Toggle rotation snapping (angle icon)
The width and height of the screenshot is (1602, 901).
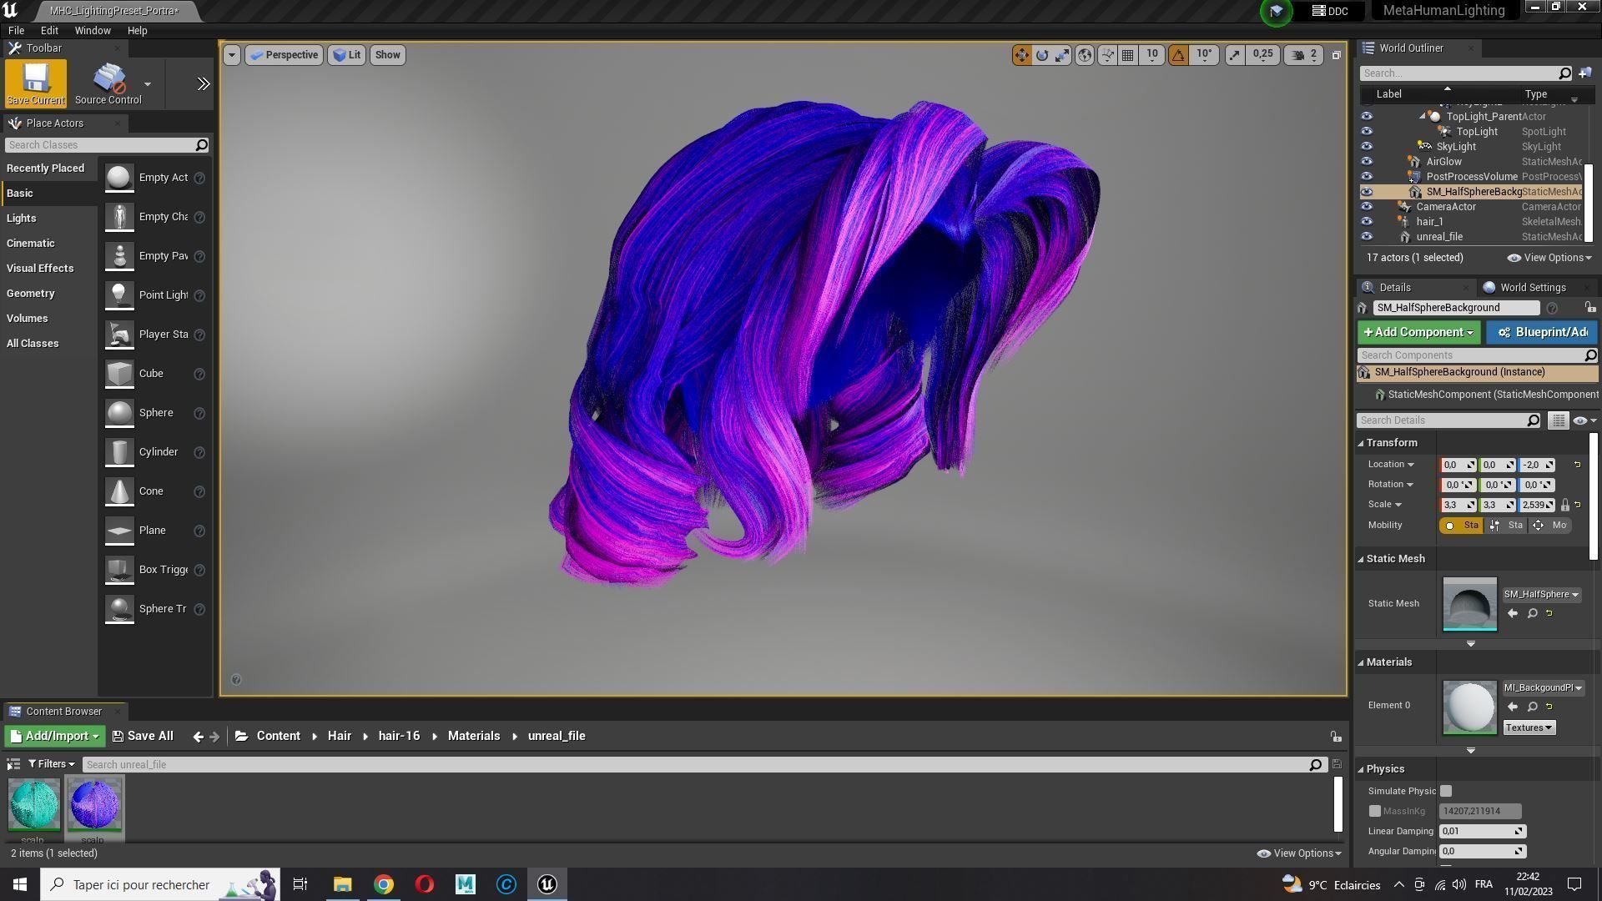(x=1178, y=55)
